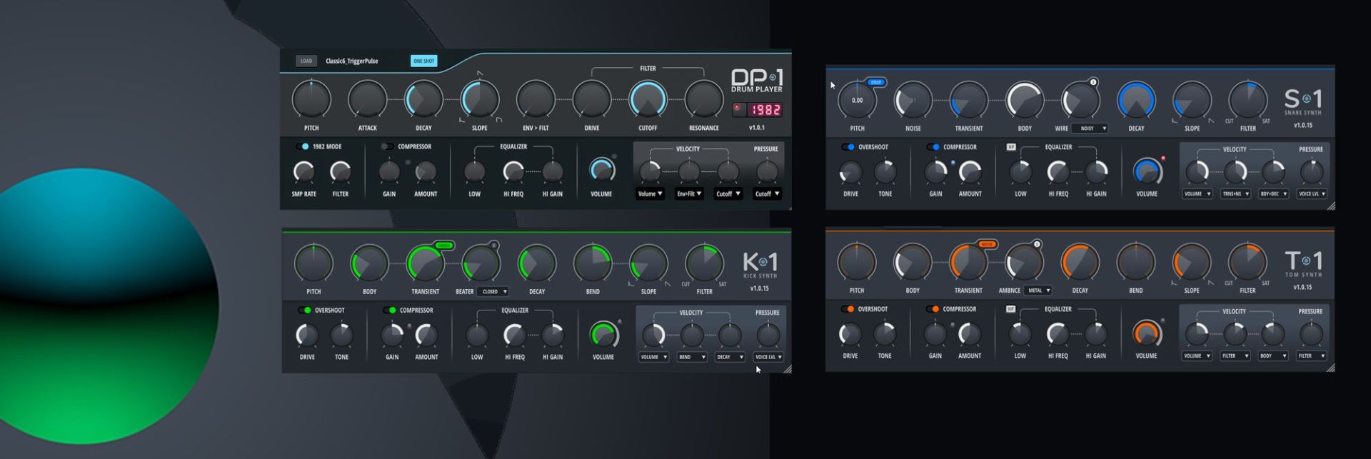Select the right curve shape under DP-1 Slope
The image size is (1371, 459).
click(498, 120)
